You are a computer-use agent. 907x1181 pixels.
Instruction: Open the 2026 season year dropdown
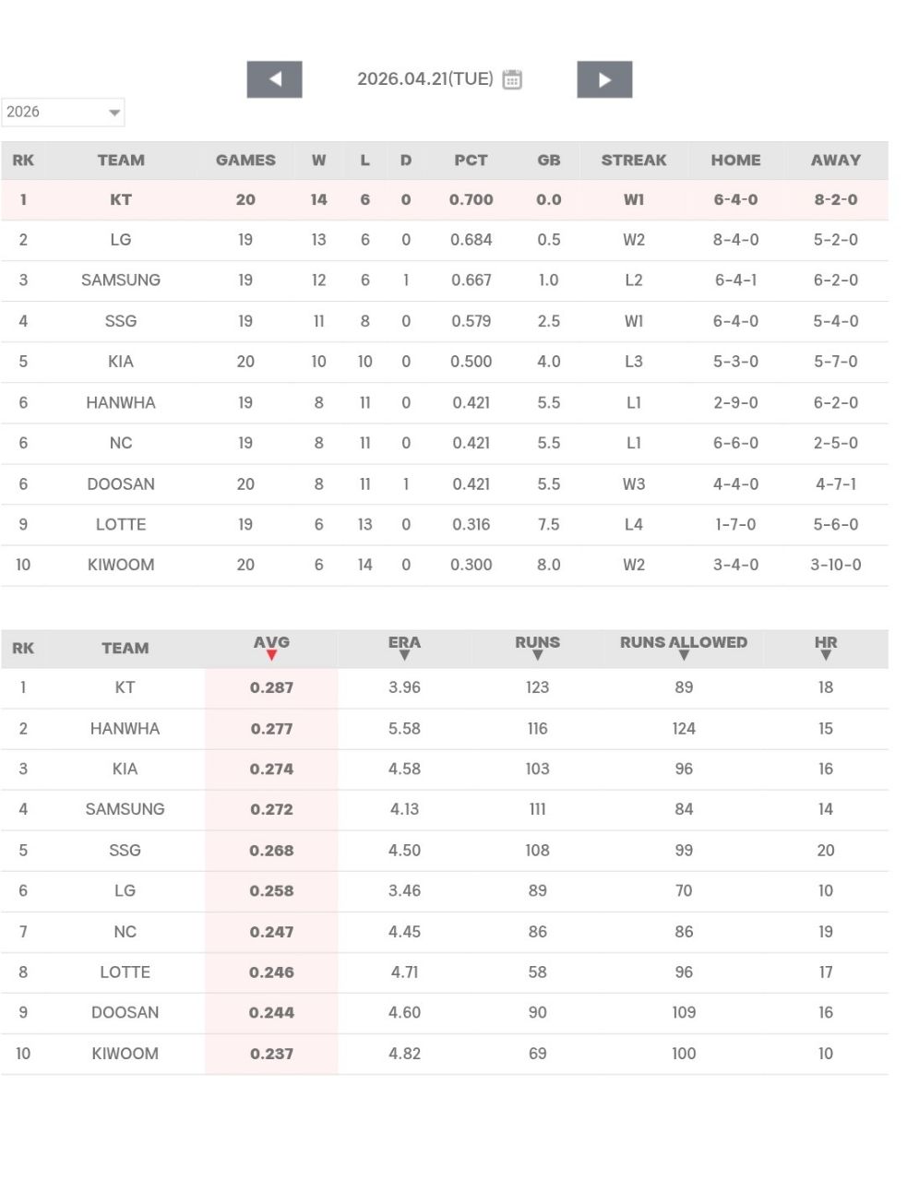pos(63,113)
